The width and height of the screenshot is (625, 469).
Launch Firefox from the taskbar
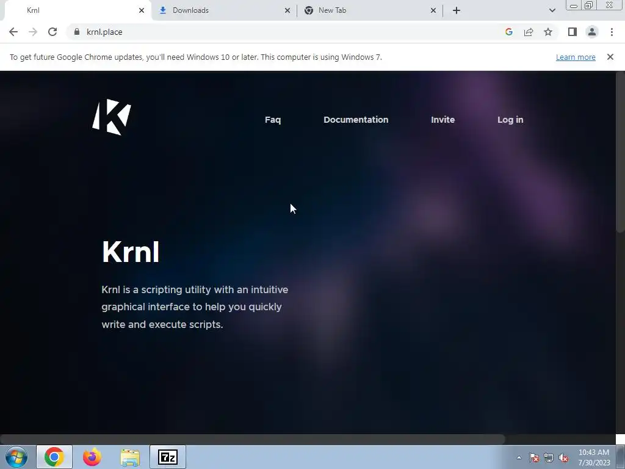pyautogui.click(x=92, y=457)
